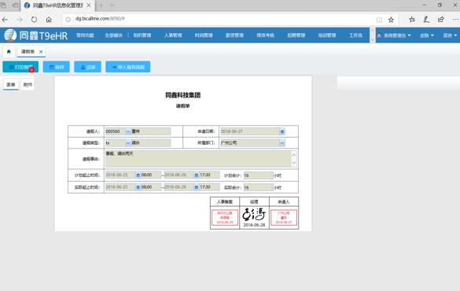The image size is (460, 291).
Task: Switch to the 附件 attachment tab
Action: [x=28, y=85]
